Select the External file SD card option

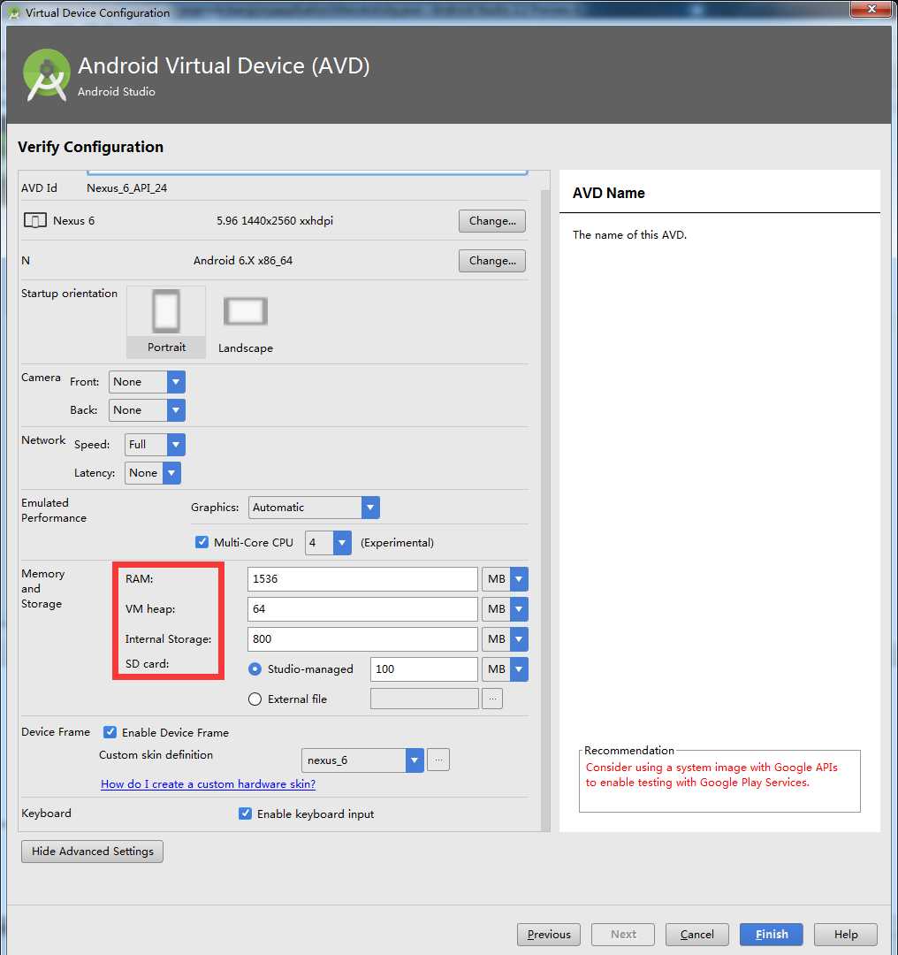(255, 699)
